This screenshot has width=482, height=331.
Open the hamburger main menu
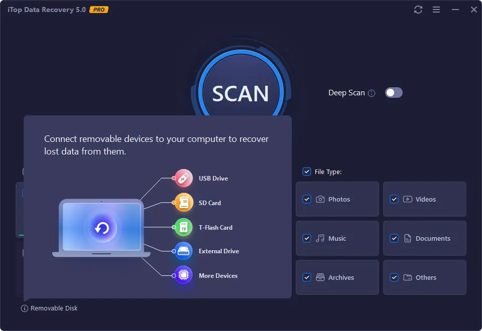pyautogui.click(x=436, y=10)
